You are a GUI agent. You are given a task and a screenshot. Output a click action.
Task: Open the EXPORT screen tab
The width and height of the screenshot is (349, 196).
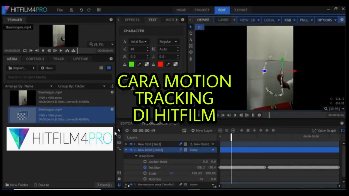pos(241,10)
